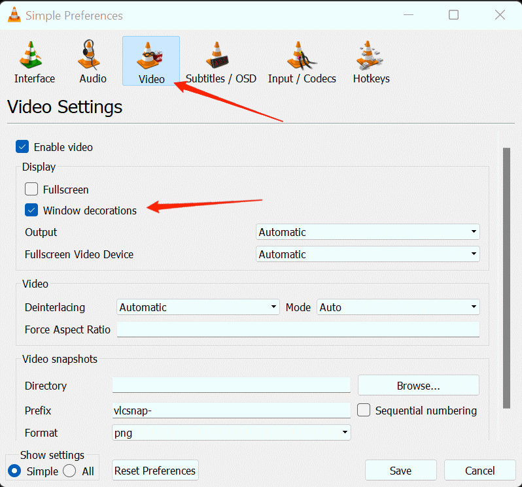The height and width of the screenshot is (487, 522).
Task: Uncheck Window decorations
Action: pos(31,210)
